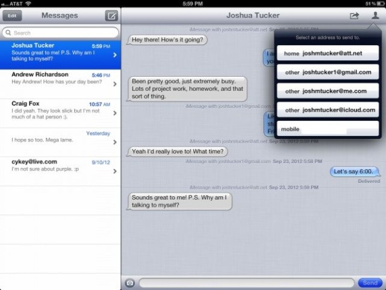Open the camera attachment icon
The height and width of the screenshot is (290, 386).
tap(130, 283)
